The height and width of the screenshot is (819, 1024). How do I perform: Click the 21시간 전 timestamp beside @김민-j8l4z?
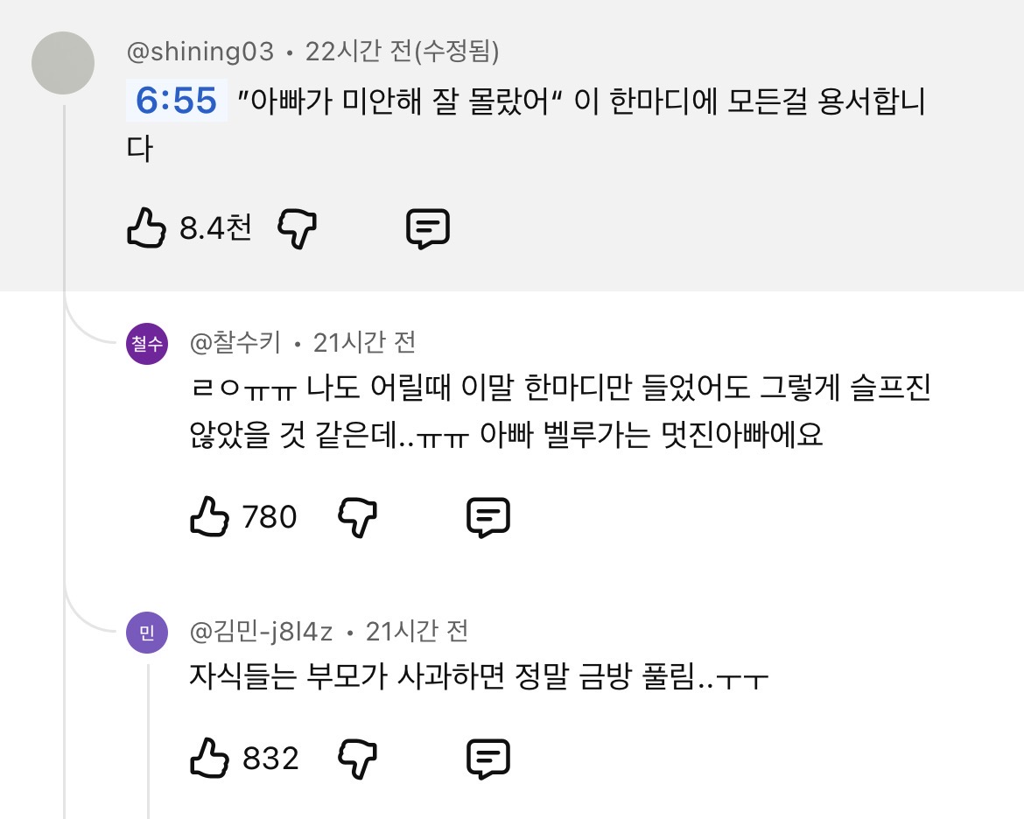pos(417,632)
